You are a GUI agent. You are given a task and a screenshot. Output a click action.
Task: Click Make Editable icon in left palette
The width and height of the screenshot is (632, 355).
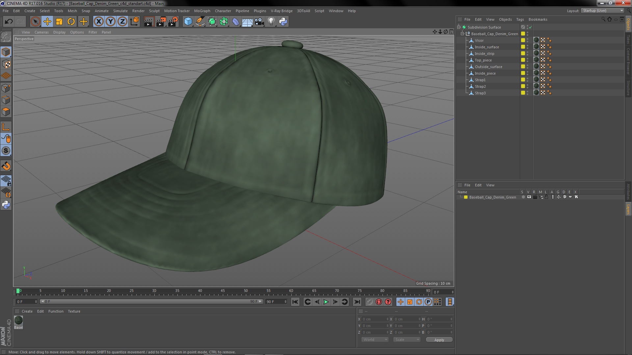[x=6, y=37]
